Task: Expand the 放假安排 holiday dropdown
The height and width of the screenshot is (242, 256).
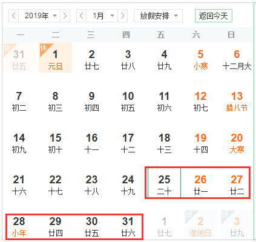Action: pos(159,16)
